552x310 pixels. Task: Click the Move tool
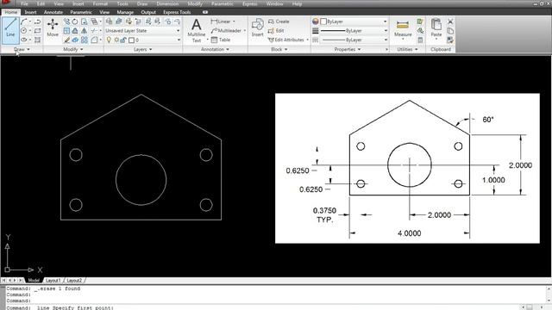tap(53, 28)
